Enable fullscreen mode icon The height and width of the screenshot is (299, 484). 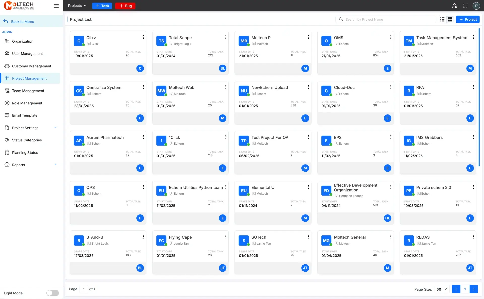(465, 6)
